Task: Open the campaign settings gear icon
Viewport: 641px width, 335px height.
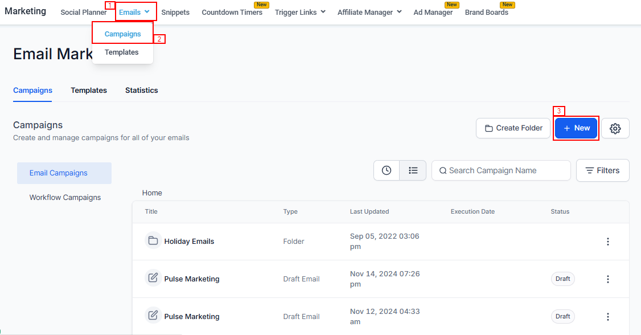Action: (x=615, y=128)
